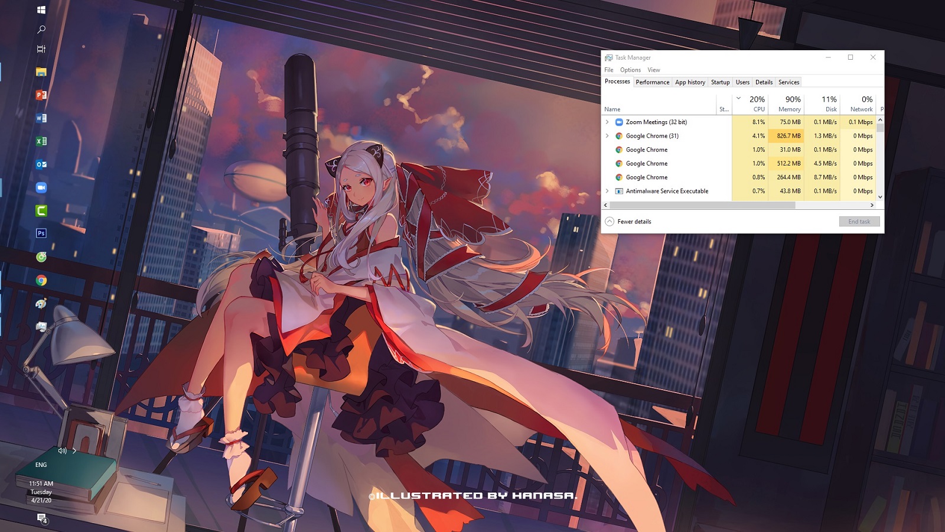The height and width of the screenshot is (532, 945).
Task: Click the process list horizontal scrollbar thumb
Action: pyautogui.click(x=702, y=205)
